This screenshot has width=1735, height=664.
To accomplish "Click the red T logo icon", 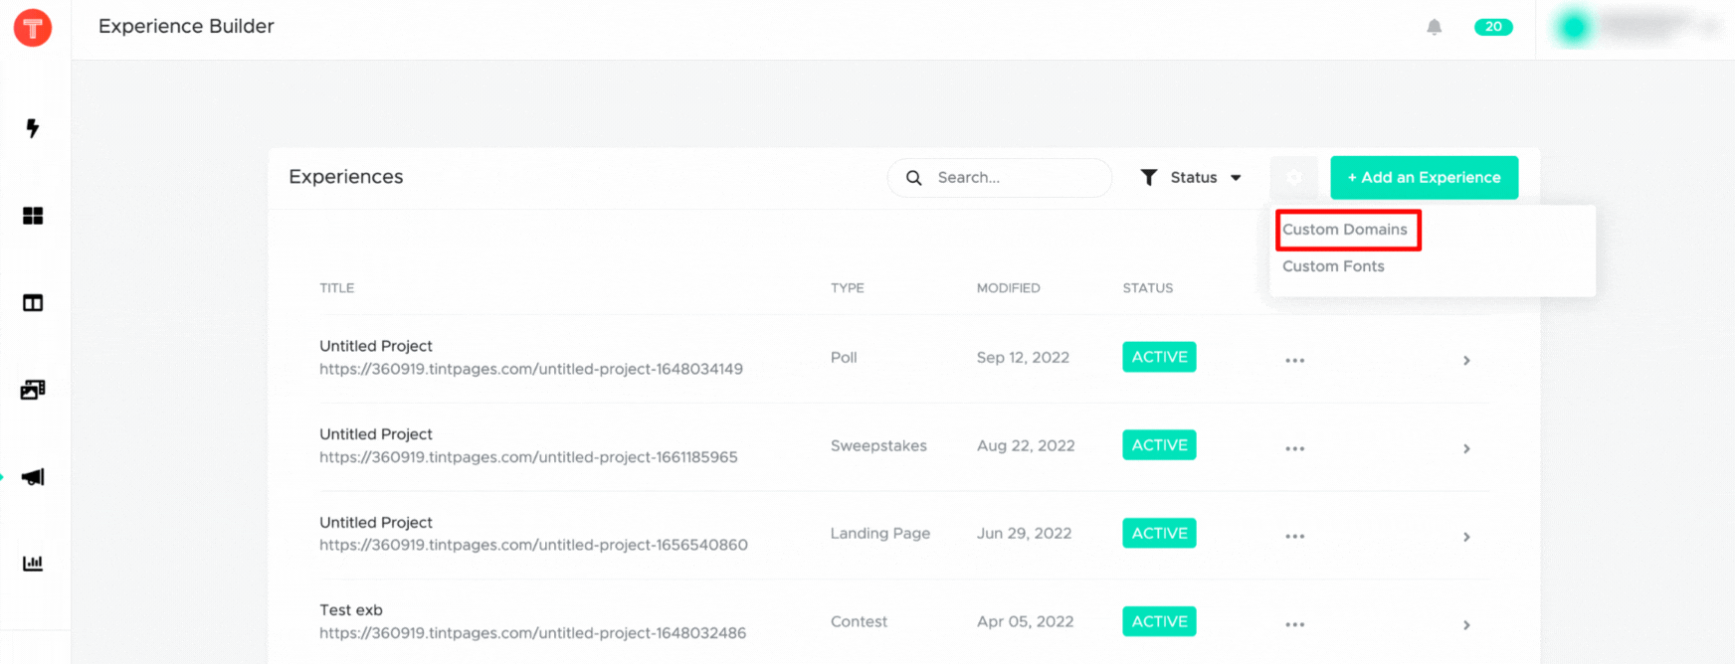I will (x=33, y=28).
